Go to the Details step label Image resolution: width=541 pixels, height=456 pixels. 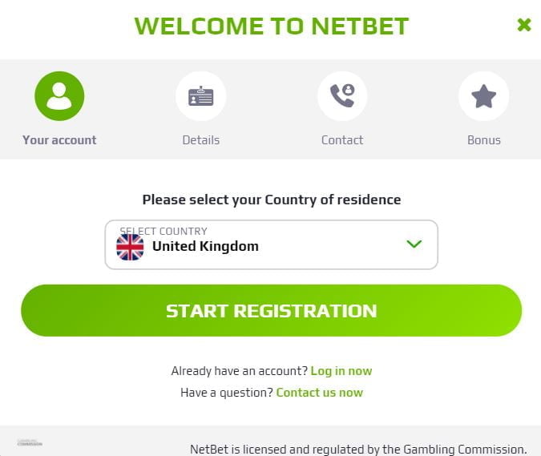tap(200, 139)
